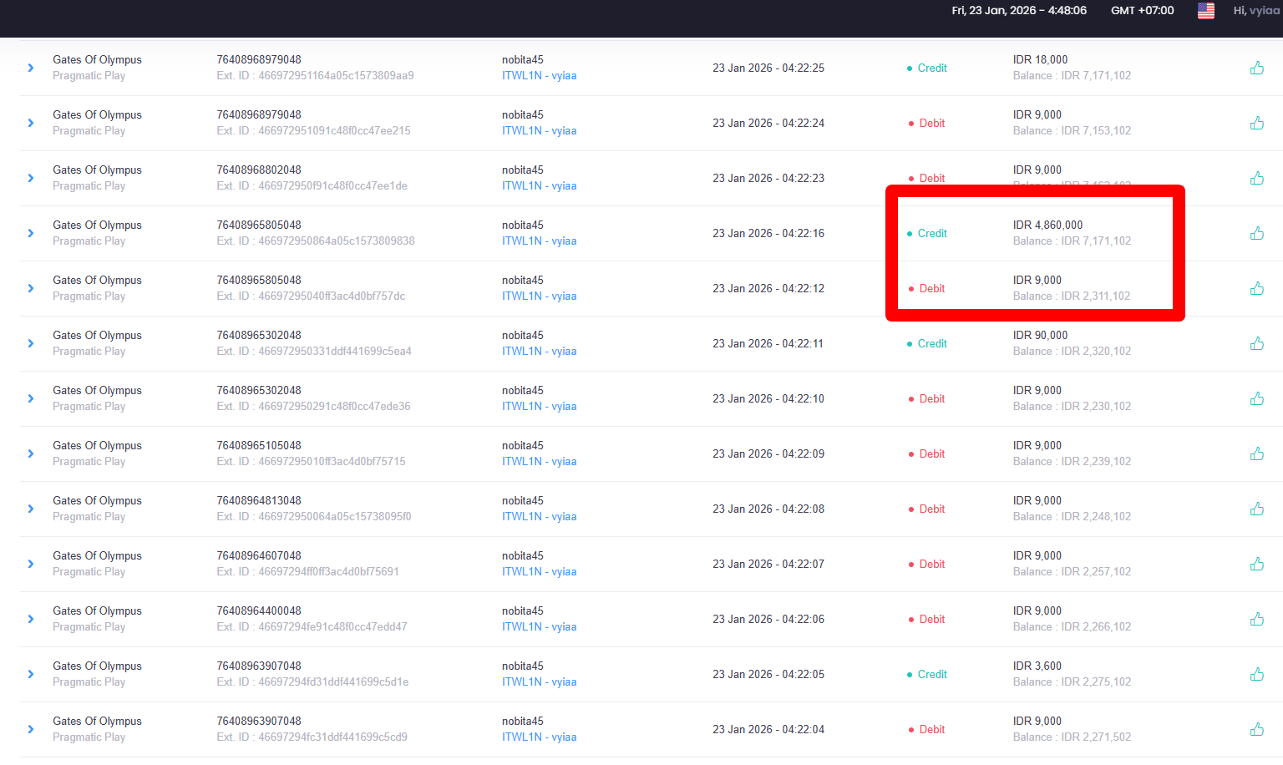Expand the 04:22:07 transaction row

point(31,564)
